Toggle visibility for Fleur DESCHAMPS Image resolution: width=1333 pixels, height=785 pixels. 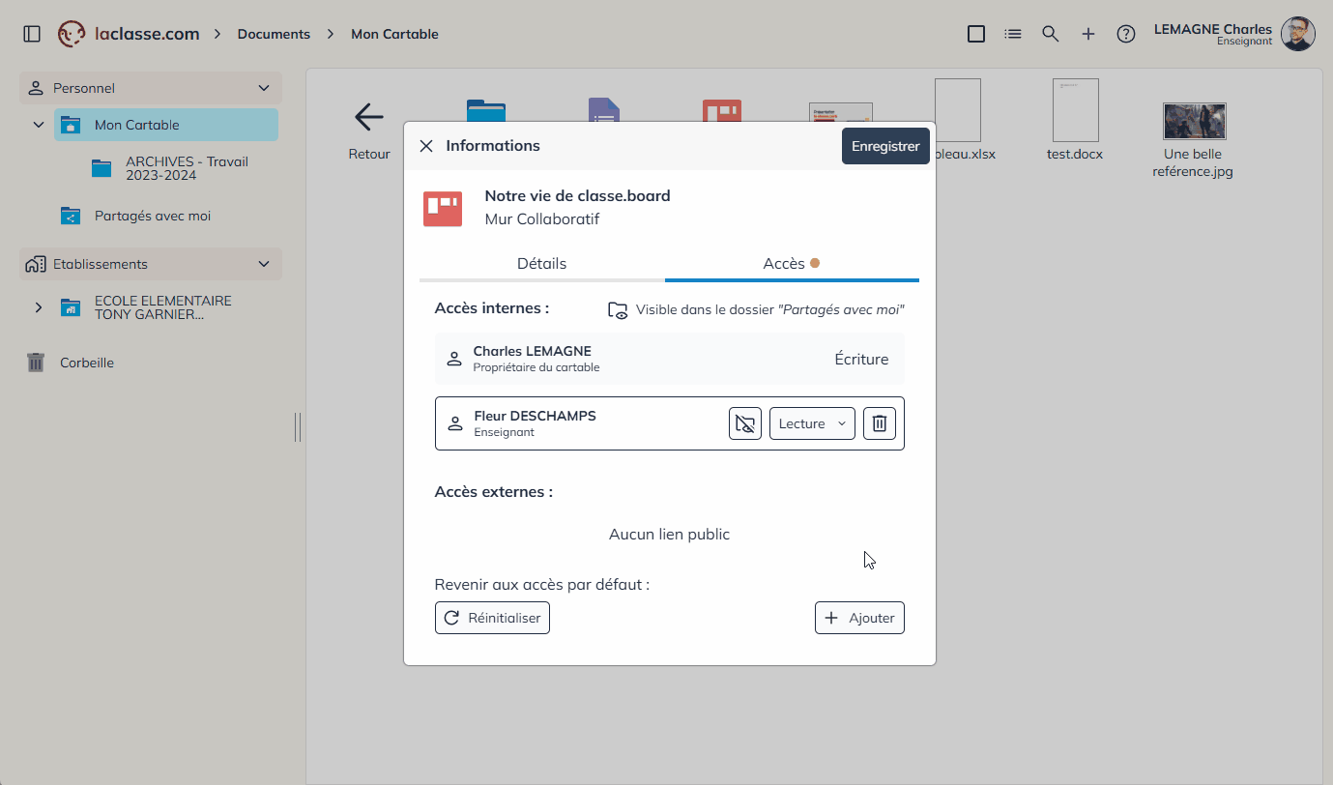pos(744,423)
